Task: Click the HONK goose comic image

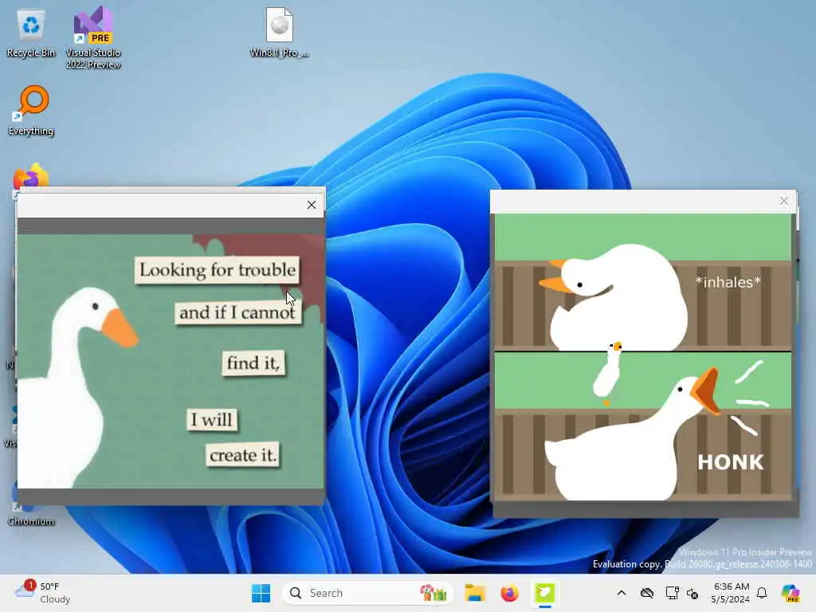Action: pyautogui.click(x=643, y=357)
